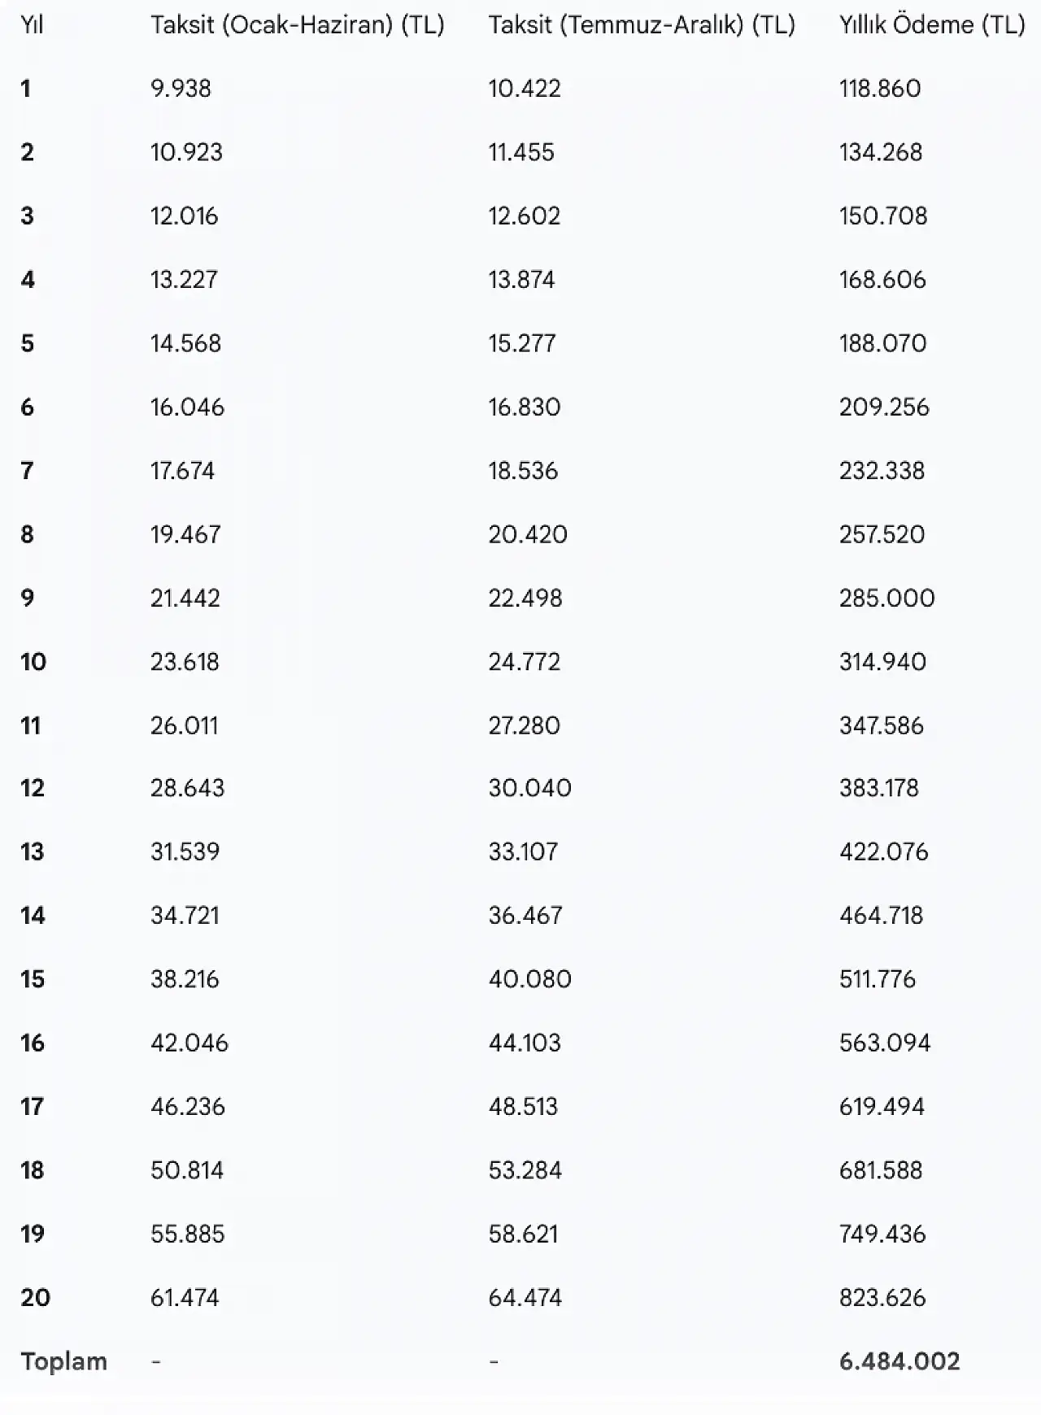Select the cell showing 9.938
This screenshot has height=1415, width=1041.
point(181,89)
